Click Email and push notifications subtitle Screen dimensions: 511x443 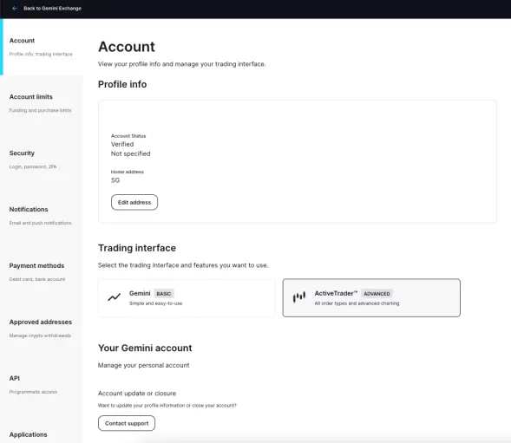[41, 223]
